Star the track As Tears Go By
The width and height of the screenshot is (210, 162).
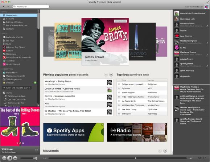[x=119, y=101]
